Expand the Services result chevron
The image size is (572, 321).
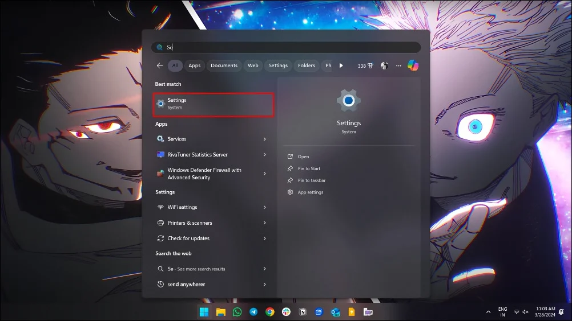265,139
